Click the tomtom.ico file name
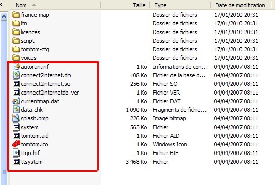The height and width of the screenshot is (185, 275). click(x=35, y=144)
